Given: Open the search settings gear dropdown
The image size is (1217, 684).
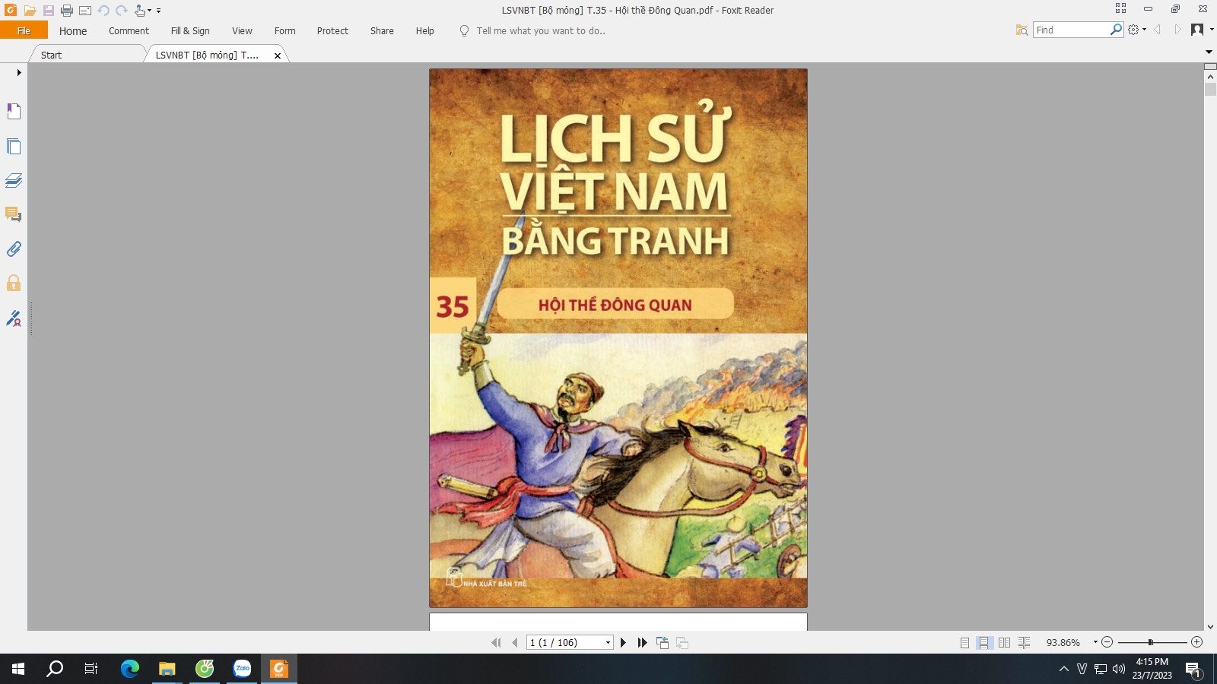Looking at the screenshot, I should pyautogui.click(x=1137, y=30).
